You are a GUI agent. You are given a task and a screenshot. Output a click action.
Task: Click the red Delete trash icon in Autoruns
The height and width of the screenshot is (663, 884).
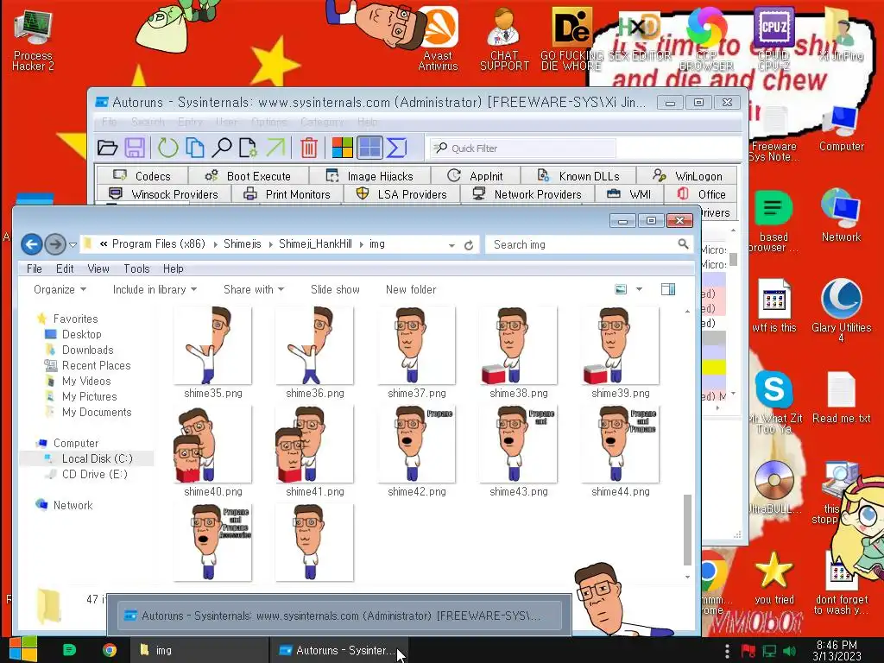309,148
